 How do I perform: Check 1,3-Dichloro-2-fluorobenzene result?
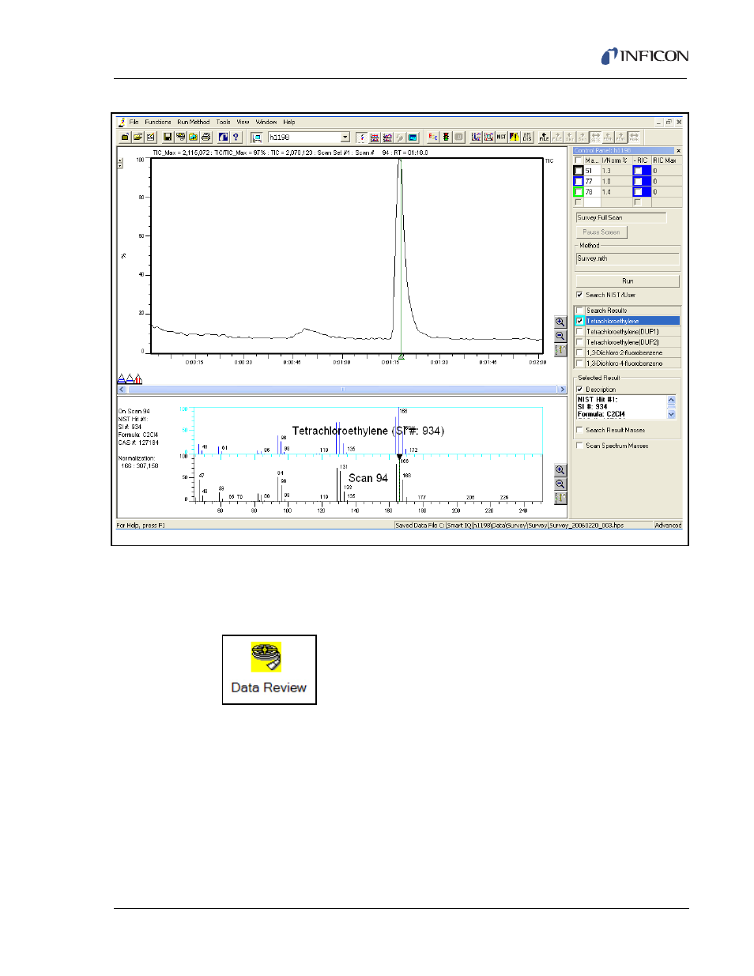tap(579, 352)
